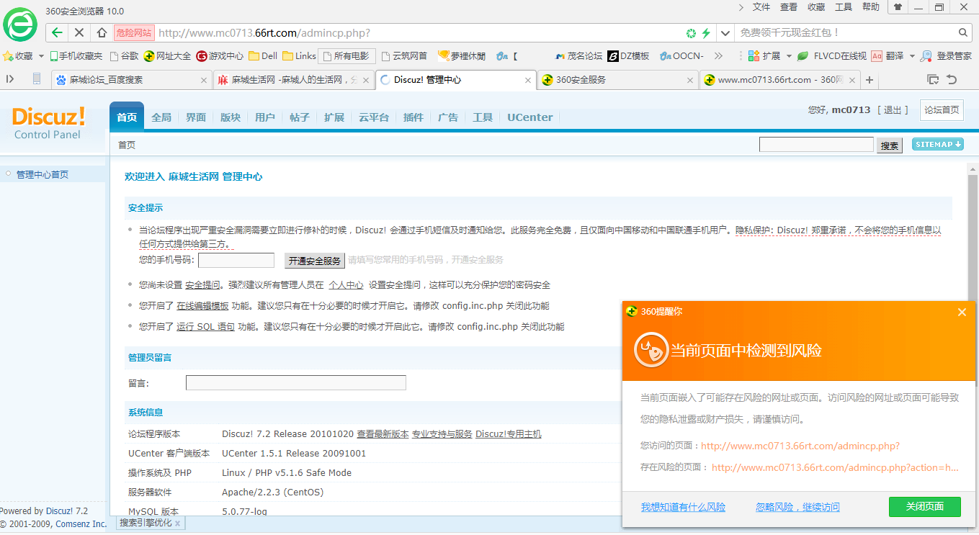
Task: Click the browser back arrow button
Action: 58,32
